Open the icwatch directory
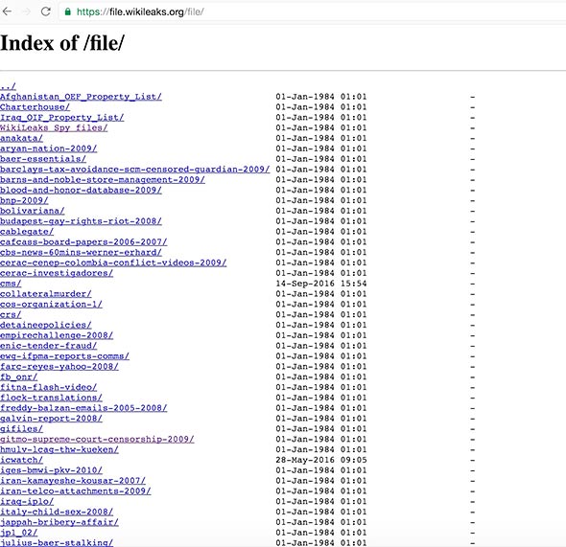 coord(22,460)
